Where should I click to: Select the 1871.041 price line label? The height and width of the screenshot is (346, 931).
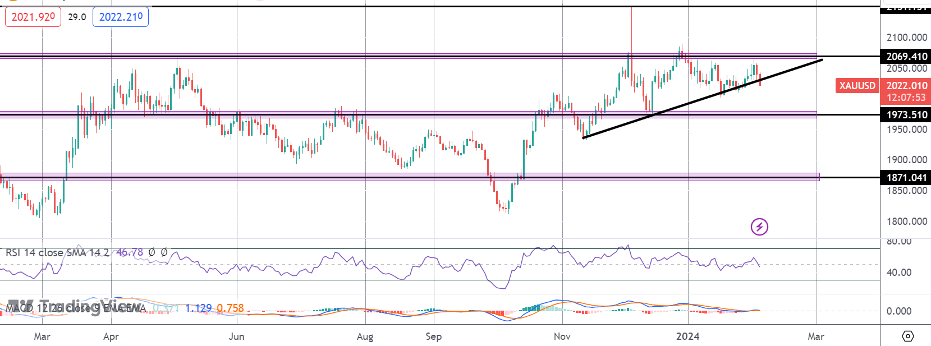tap(906, 178)
